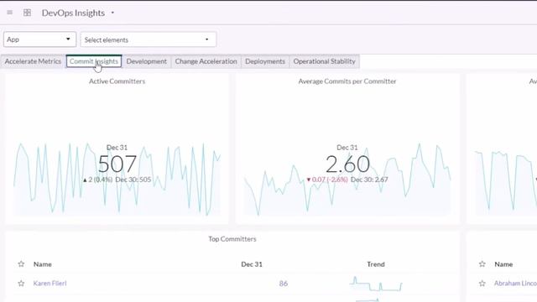The image size is (537, 302).
Task: Toggle favorite star in Top Committers header
Action: [21, 264]
